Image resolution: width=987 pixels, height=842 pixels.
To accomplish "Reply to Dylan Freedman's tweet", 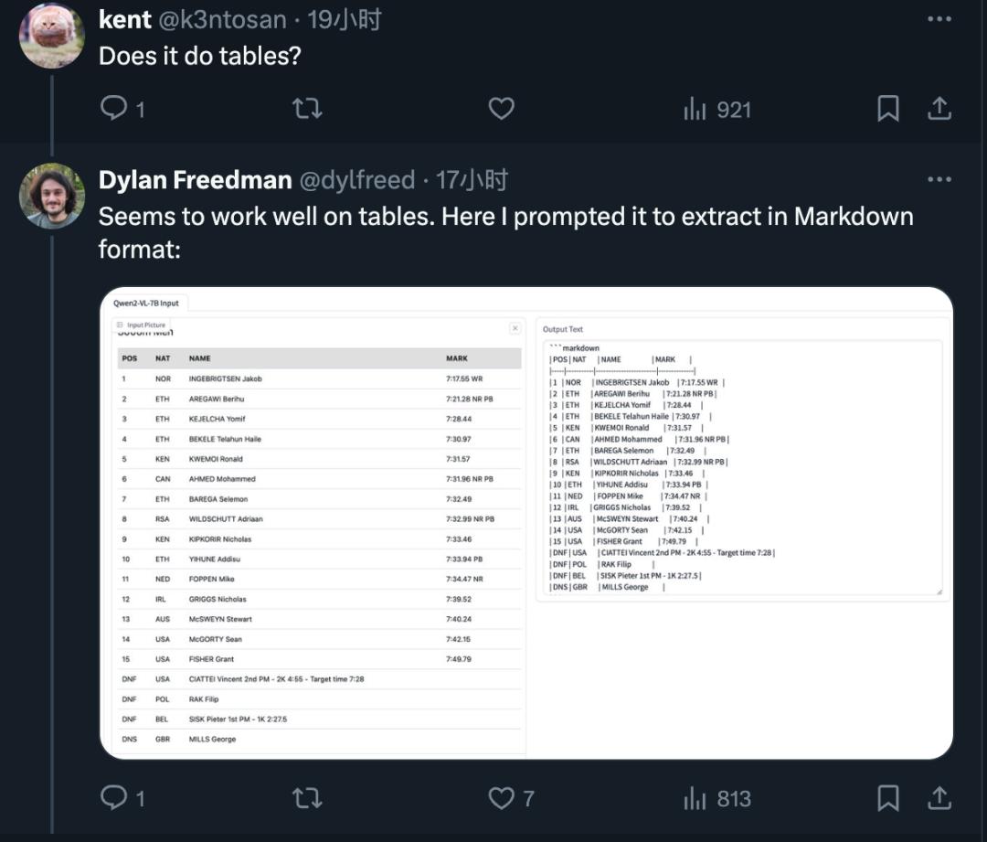I will [x=122, y=798].
